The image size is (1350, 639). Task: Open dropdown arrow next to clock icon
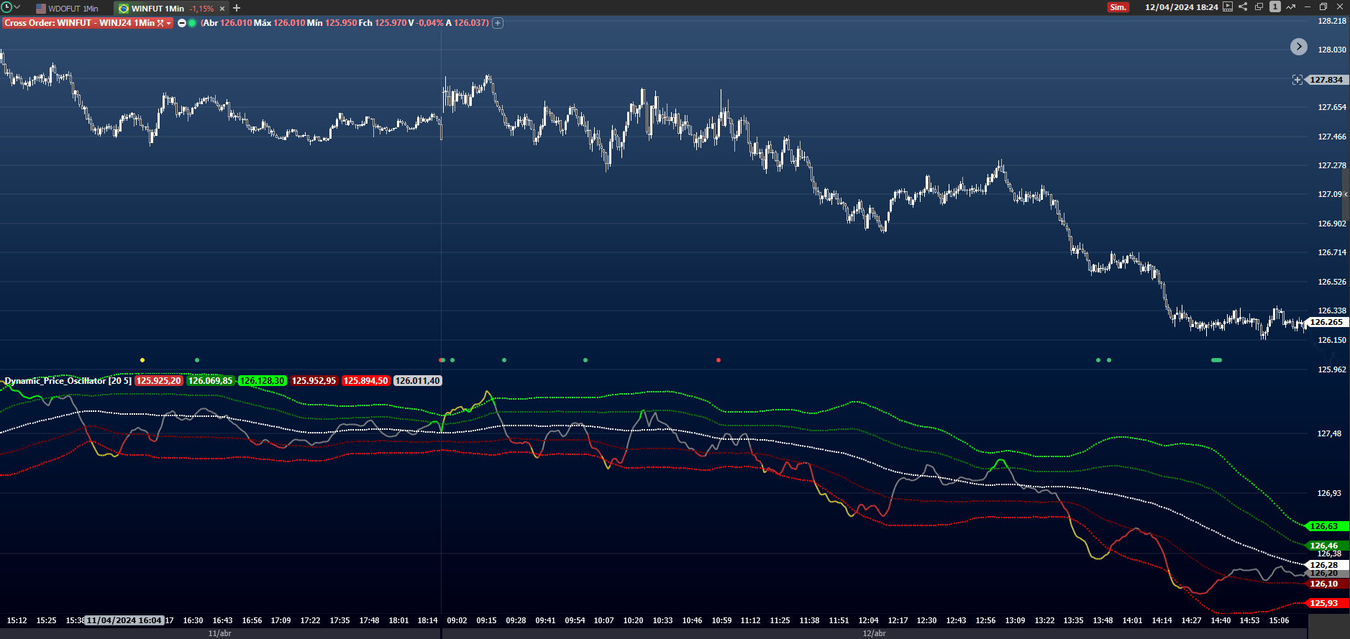coord(17,7)
